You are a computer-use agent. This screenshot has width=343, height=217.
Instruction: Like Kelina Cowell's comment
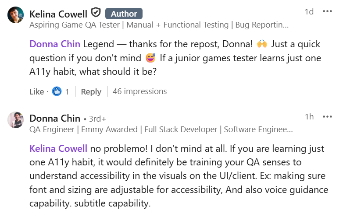[36, 91]
